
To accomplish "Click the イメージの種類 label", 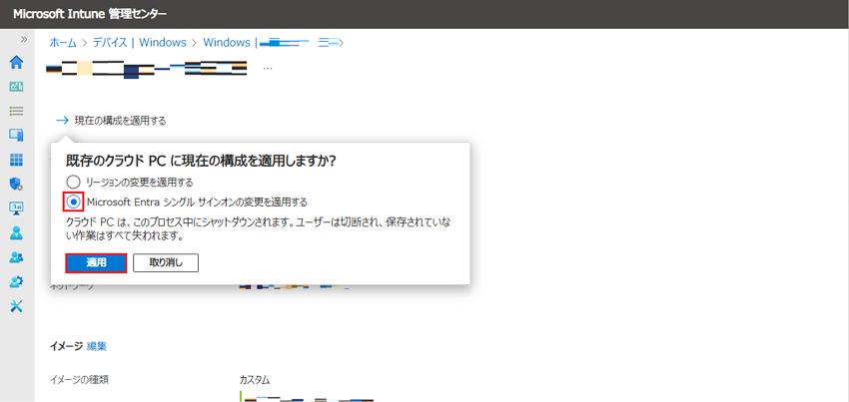I will (x=80, y=380).
